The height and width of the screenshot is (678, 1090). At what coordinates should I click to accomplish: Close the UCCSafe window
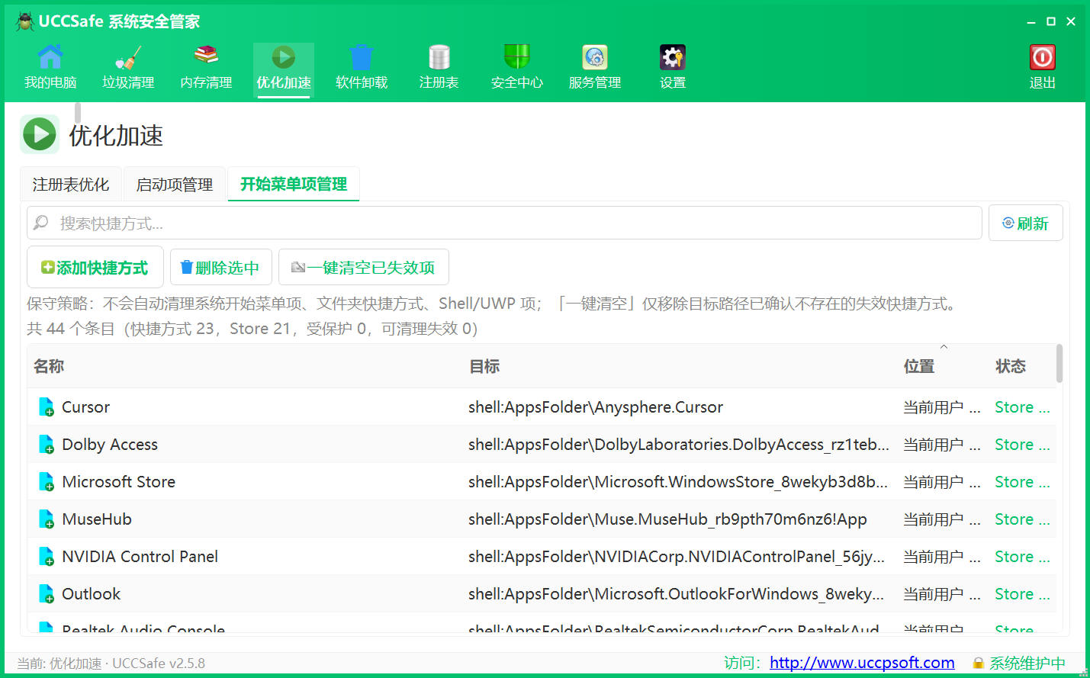[1071, 21]
